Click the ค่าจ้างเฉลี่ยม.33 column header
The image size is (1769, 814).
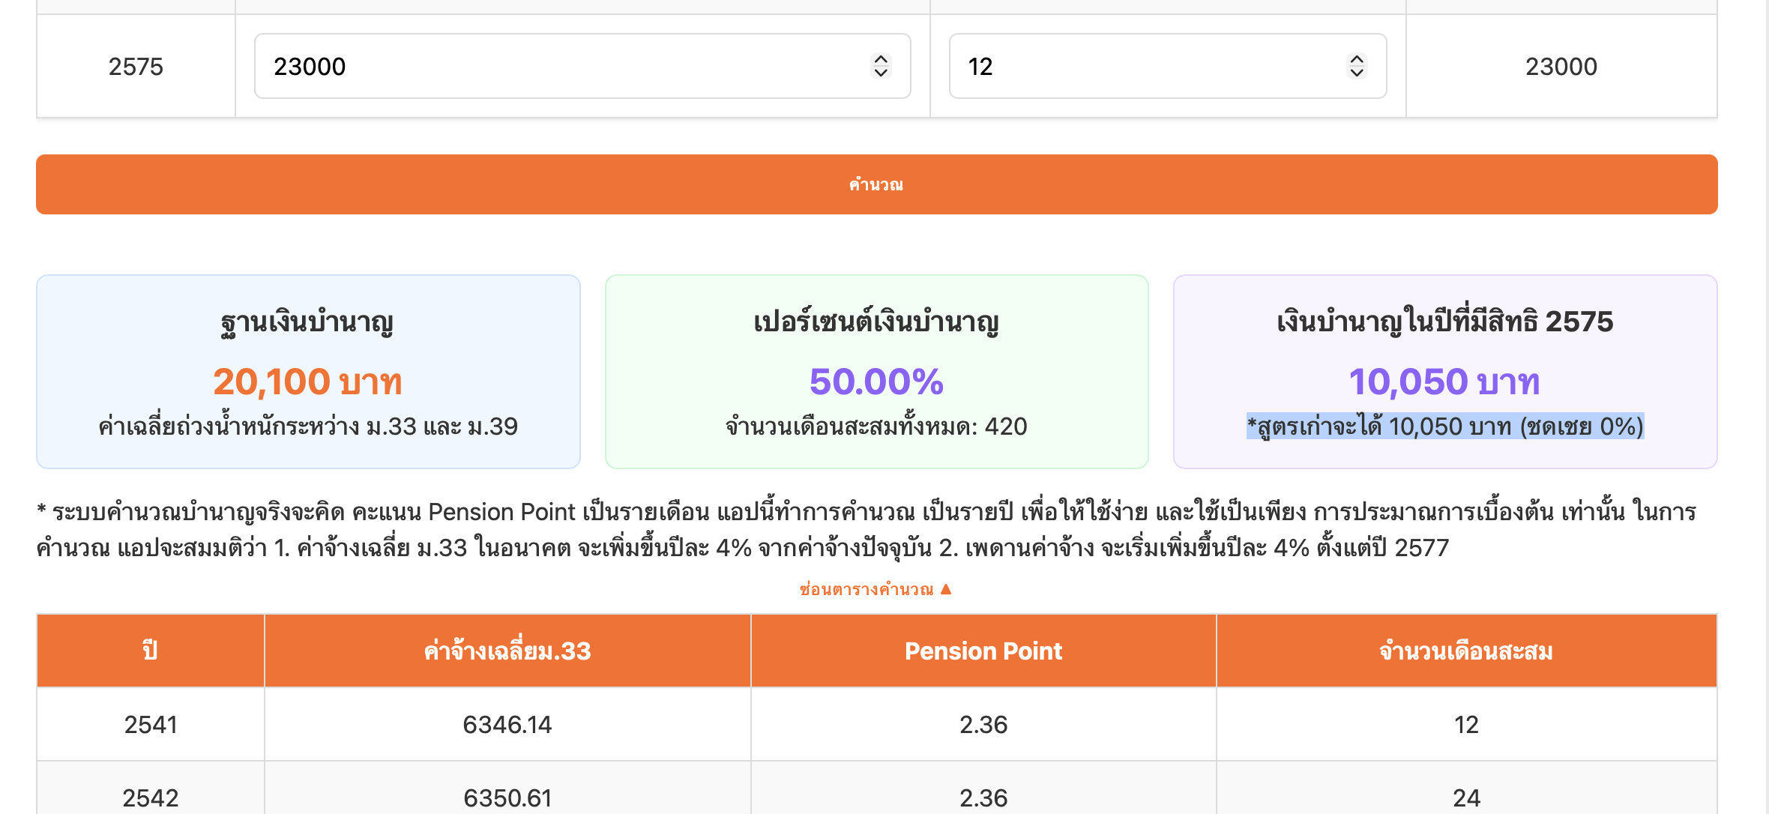tap(507, 651)
